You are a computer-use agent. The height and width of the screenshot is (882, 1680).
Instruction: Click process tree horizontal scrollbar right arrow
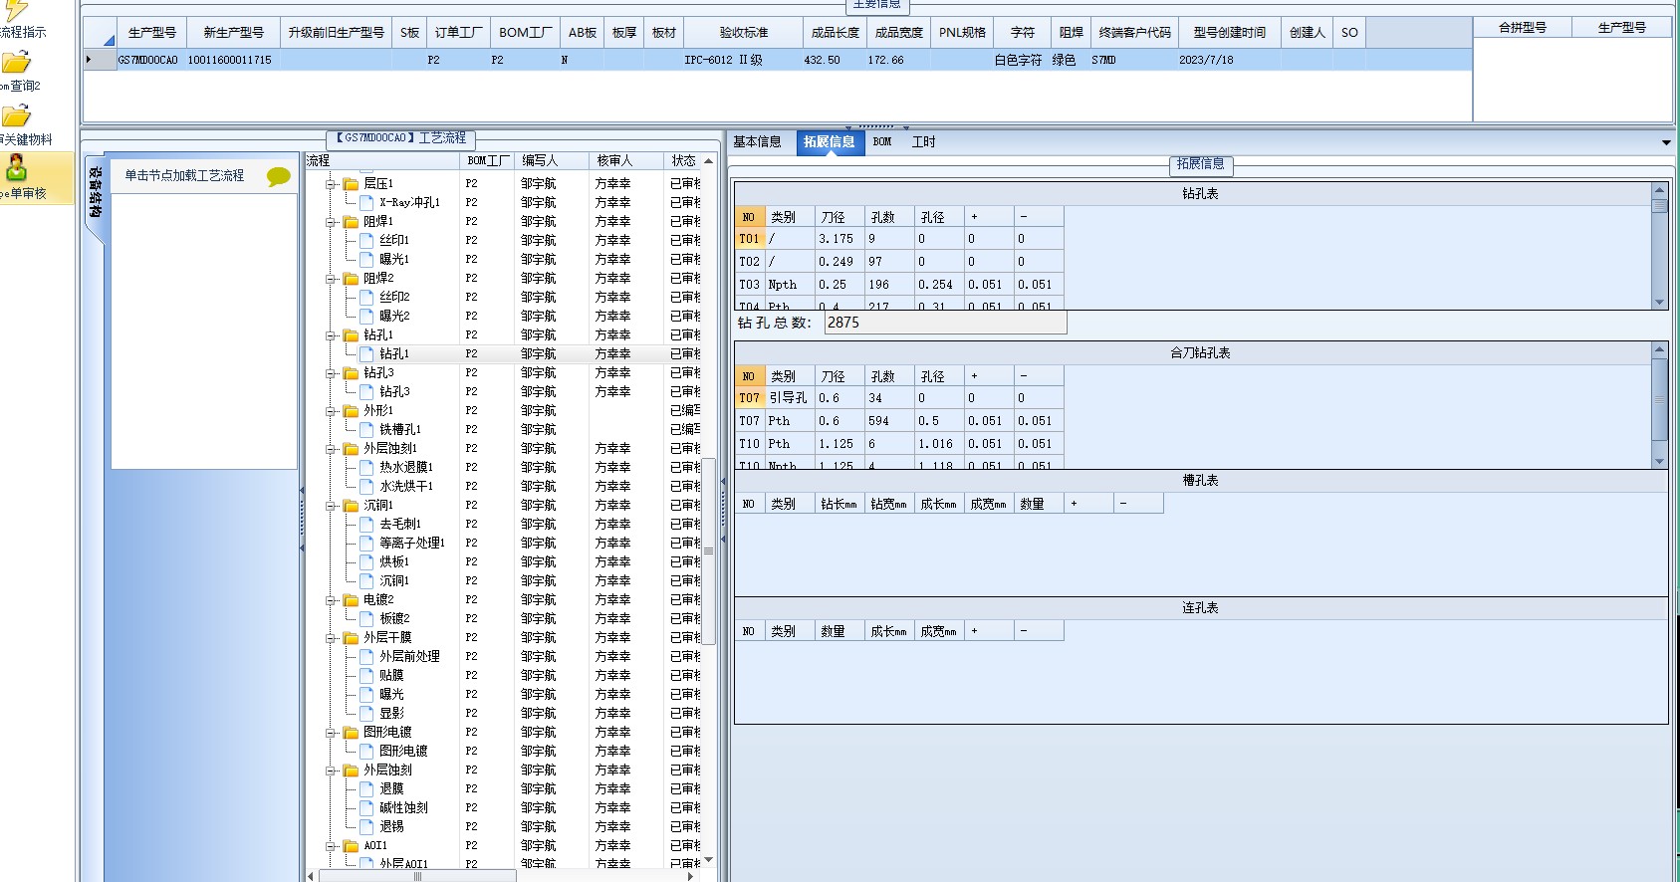click(x=690, y=876)
